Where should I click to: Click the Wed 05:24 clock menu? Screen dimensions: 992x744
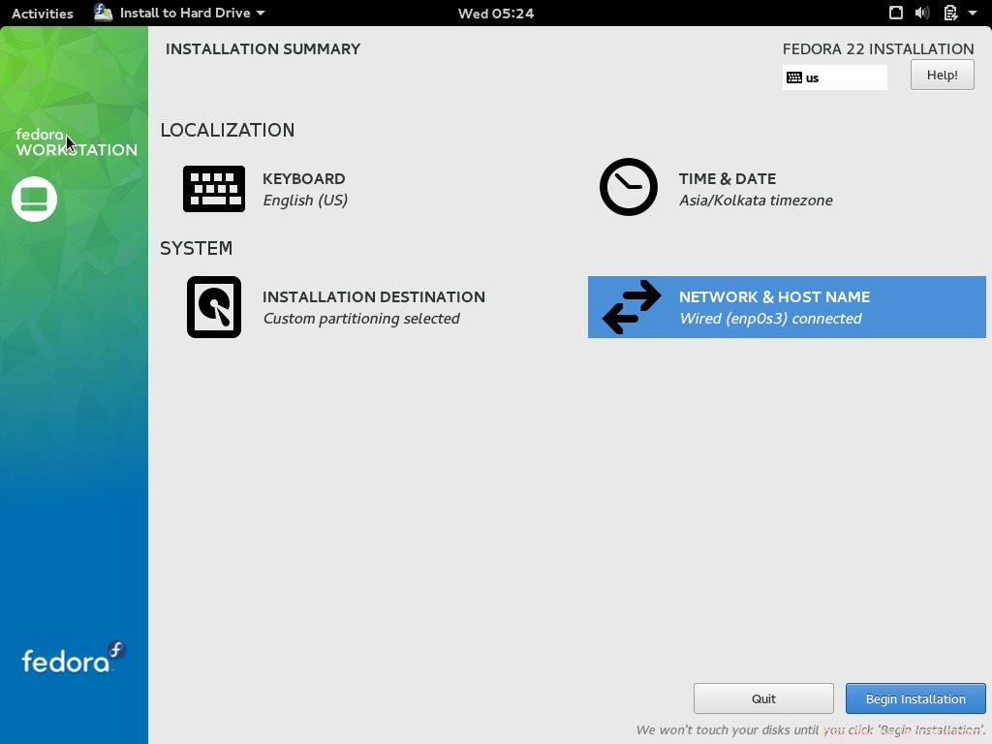tap(495, 13)
